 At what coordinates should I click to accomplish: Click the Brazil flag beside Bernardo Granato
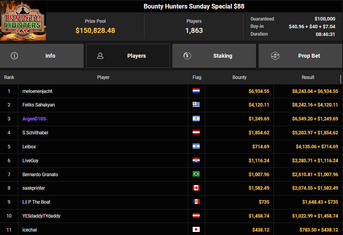196,174
